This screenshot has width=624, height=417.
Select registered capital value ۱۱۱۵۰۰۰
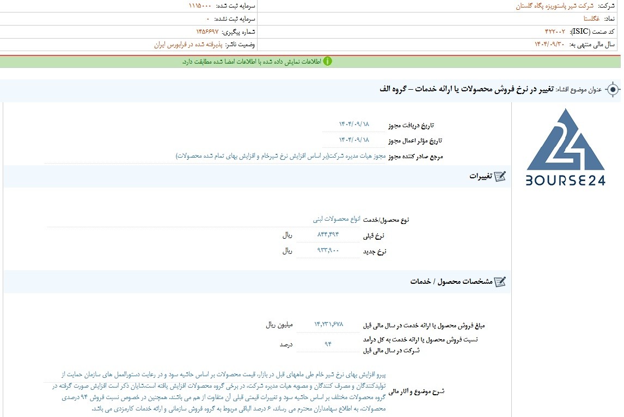point(200,6)
